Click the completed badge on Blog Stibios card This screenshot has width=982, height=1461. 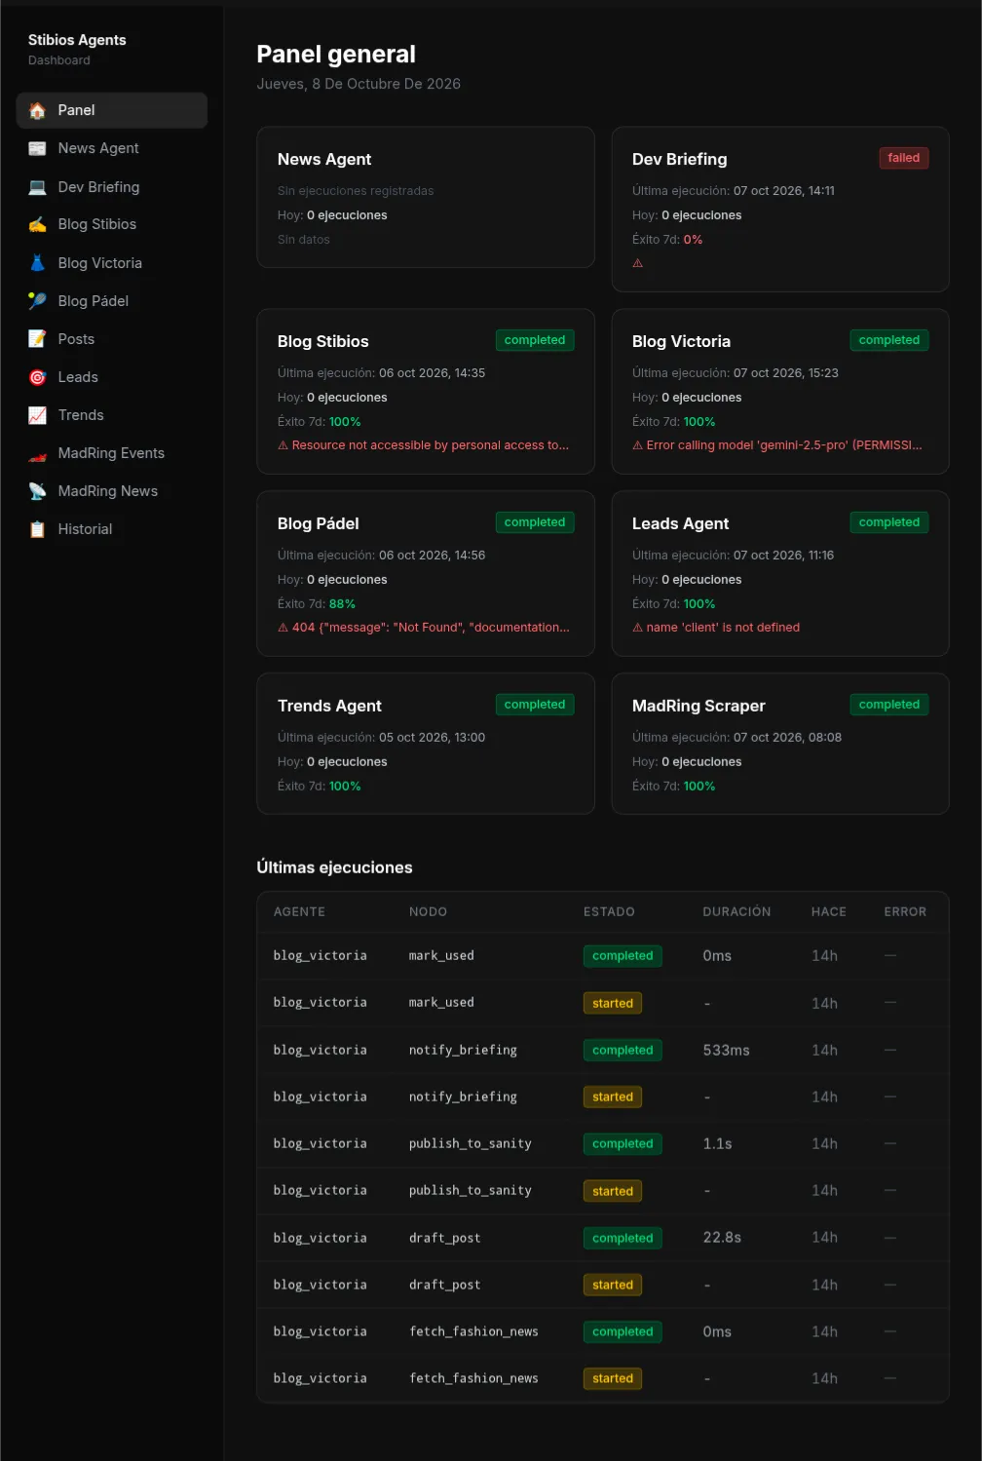pos(535,340)
